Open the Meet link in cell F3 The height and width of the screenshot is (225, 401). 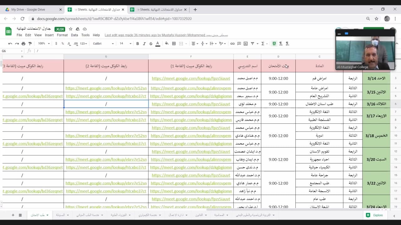pyautogui.click(x=191, y=78)
